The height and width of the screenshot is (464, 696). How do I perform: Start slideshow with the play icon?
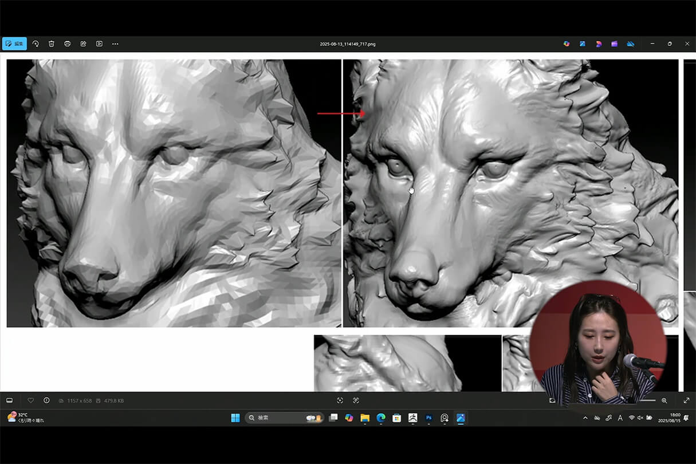[x=99, y=44]
